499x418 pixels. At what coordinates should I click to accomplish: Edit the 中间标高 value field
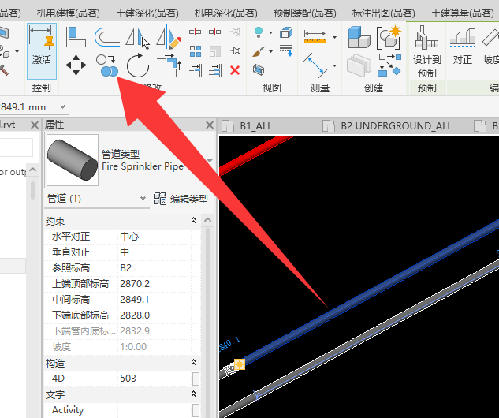pos(155,300)
